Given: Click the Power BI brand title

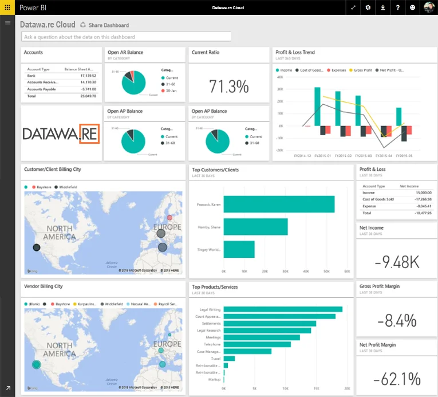Looking at the screenshot, I should click(x=33, y=7).
